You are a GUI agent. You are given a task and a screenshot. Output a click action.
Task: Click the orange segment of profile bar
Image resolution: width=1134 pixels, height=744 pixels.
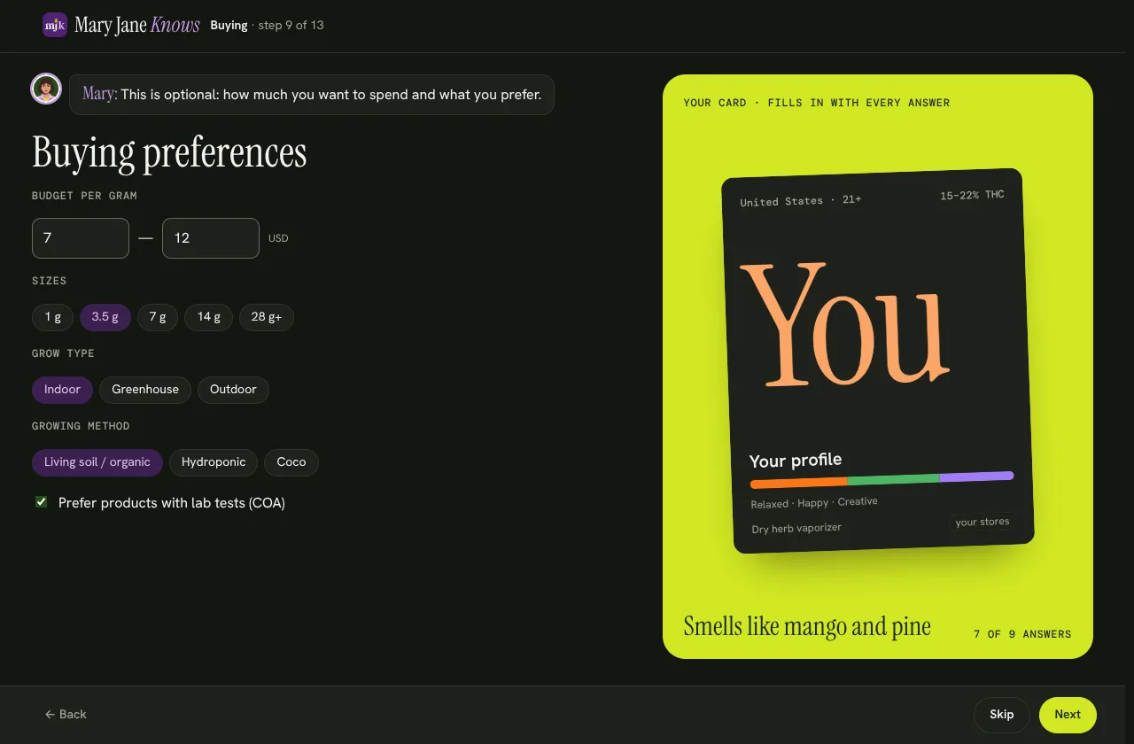[x=798, y=483]
